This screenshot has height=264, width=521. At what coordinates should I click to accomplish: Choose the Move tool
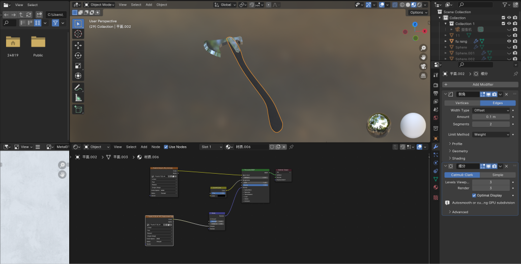pyautogui.click(x=78, y=45)
